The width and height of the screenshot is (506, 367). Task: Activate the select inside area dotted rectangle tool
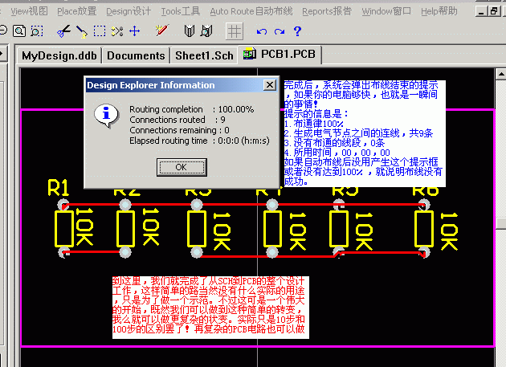point(99,31)
